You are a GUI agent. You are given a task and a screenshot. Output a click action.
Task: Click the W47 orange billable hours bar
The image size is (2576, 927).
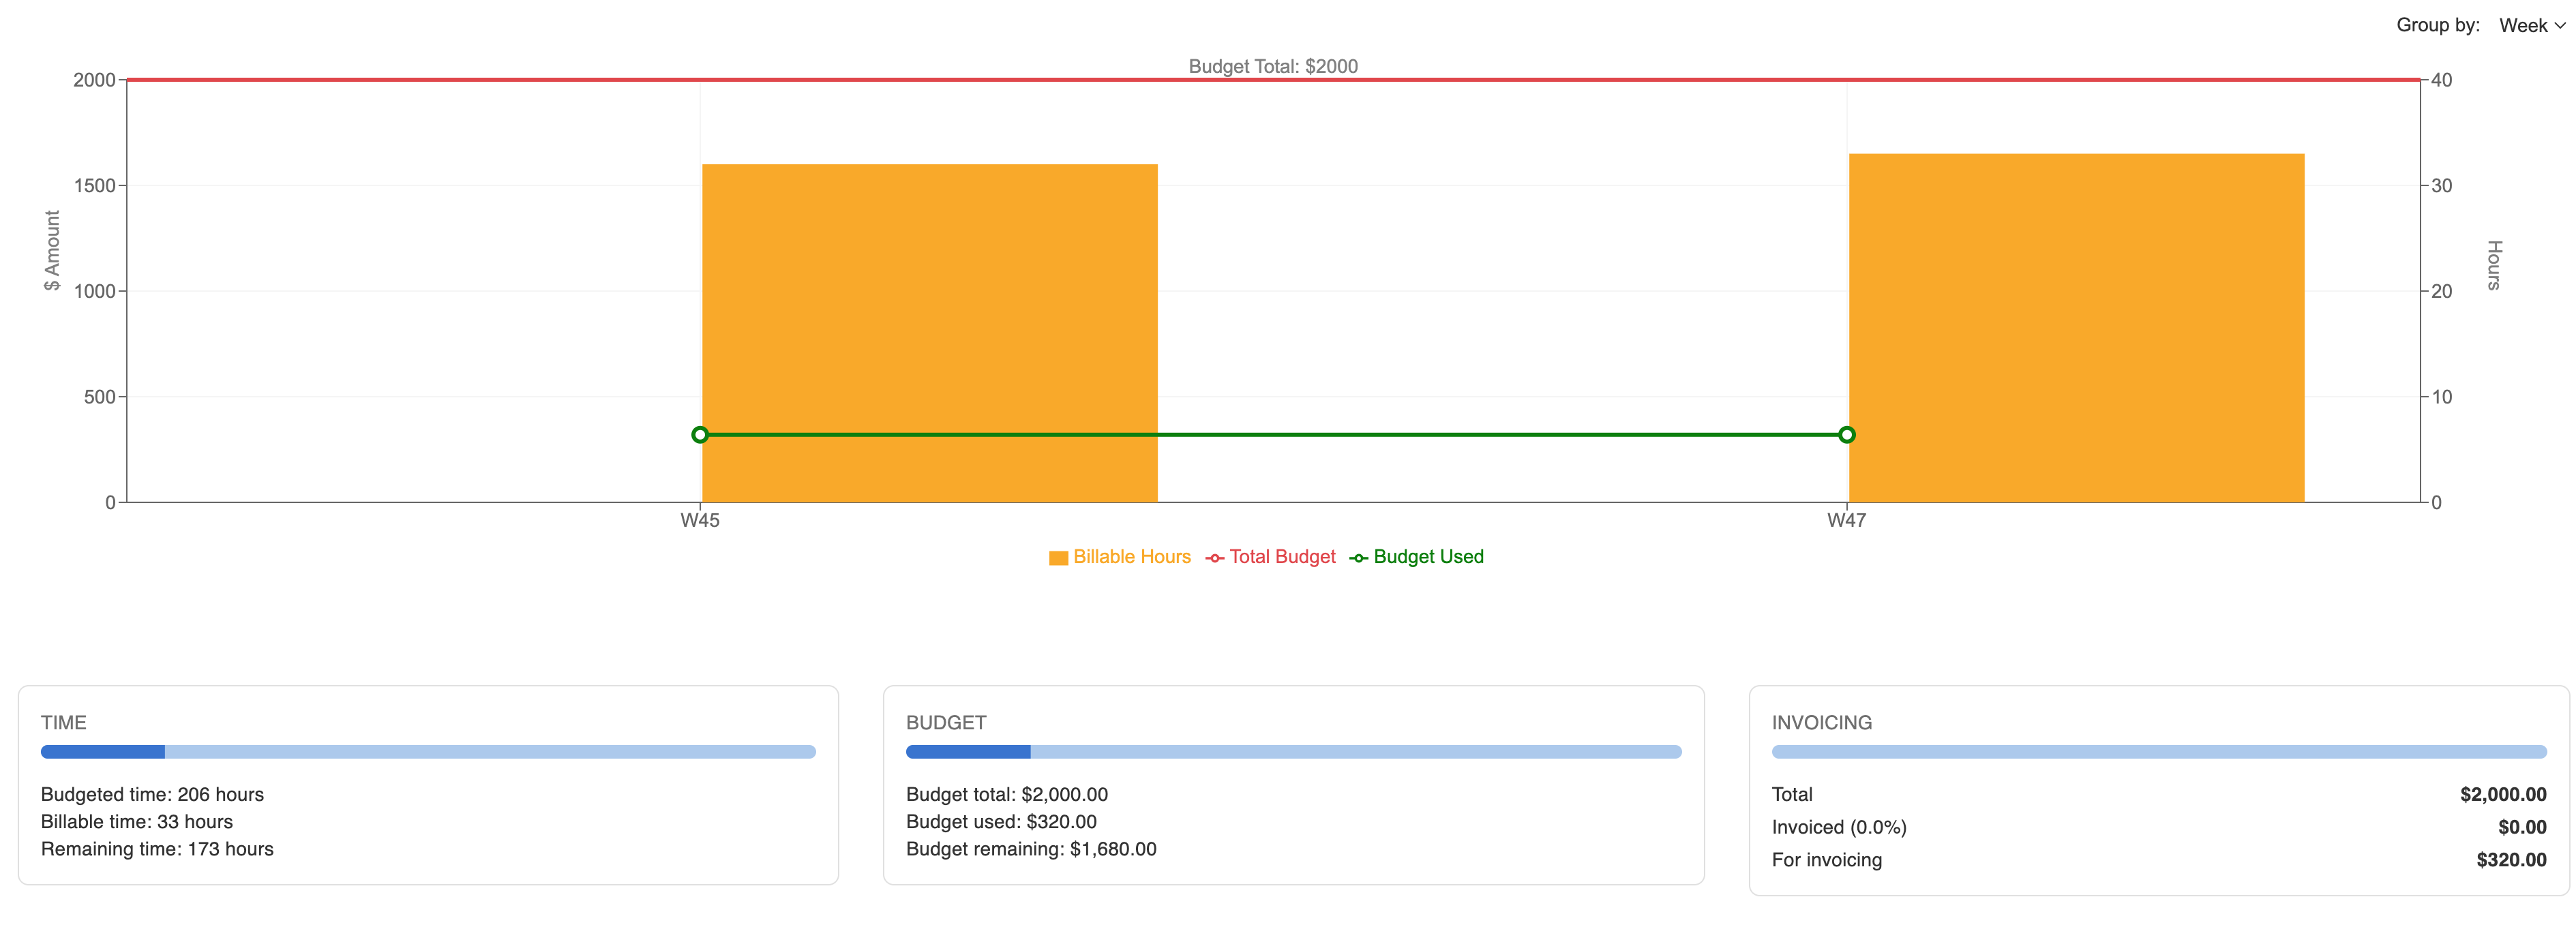2076,328
